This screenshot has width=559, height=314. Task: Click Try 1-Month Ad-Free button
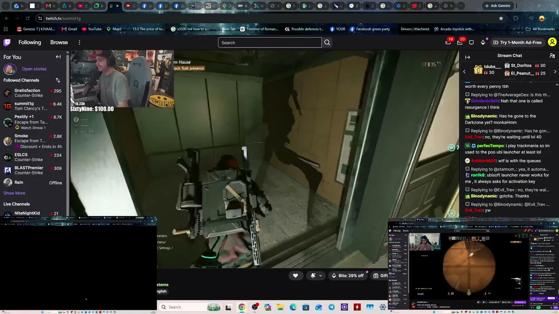[518, 42]
